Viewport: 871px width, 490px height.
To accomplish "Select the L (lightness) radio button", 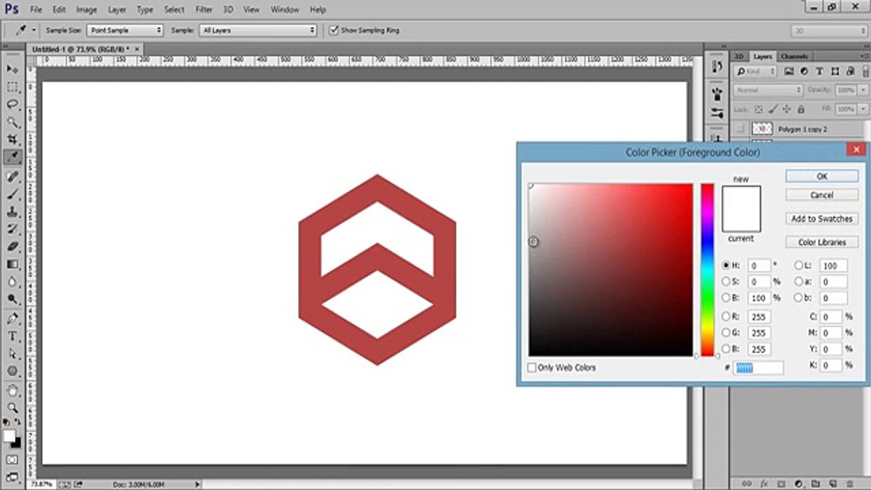I will pos(798,265).
